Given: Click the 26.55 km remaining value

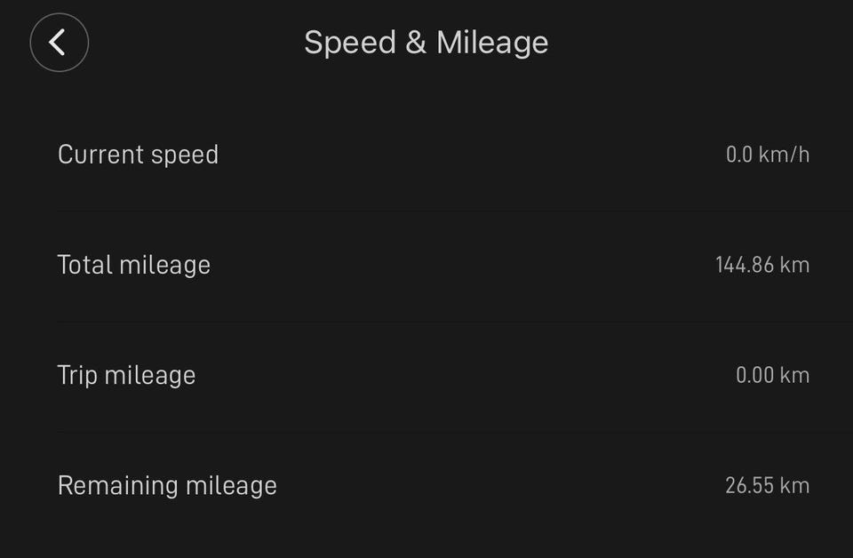Looking at the screenshot, I should pos(767,485).
